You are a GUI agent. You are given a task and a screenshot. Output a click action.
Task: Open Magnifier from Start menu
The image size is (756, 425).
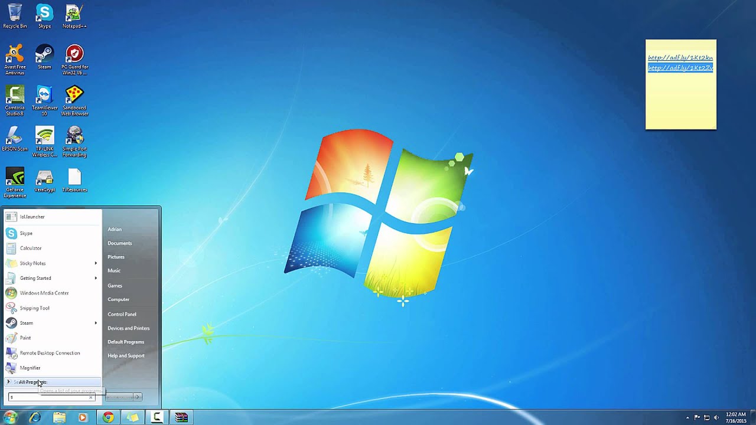(53, 368)
